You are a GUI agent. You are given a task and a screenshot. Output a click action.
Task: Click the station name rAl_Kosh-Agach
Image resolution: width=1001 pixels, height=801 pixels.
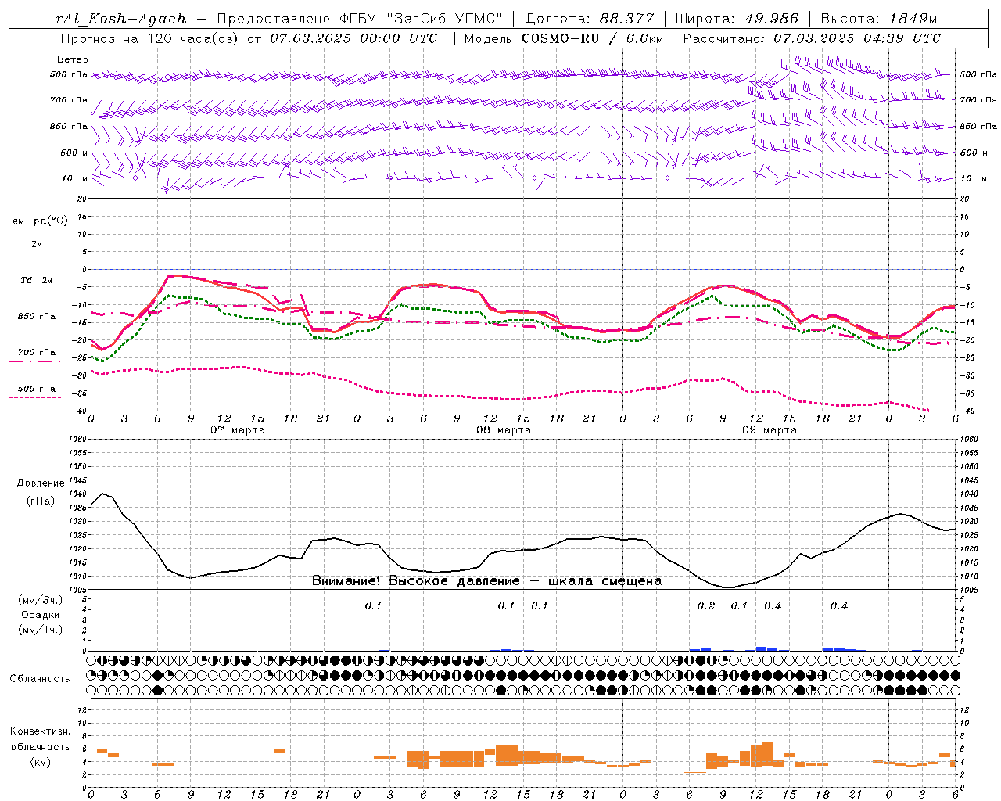click(x=121, y=19)
